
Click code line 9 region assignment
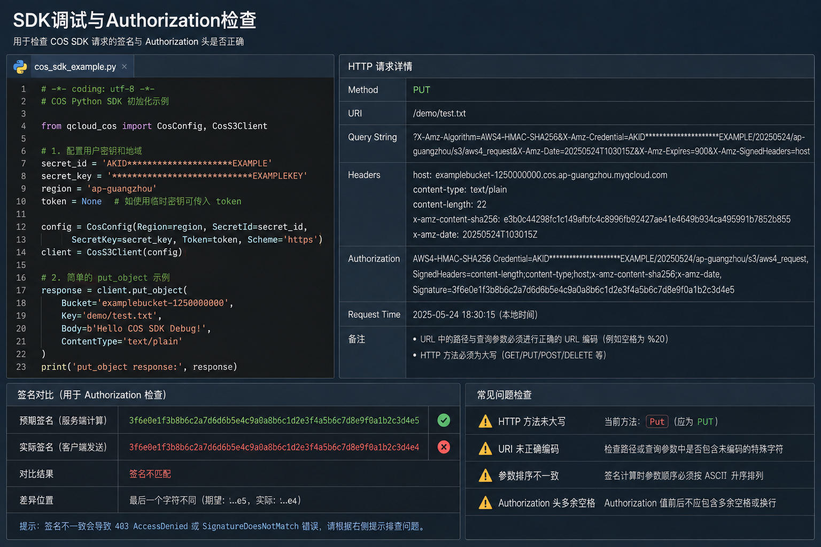tap(99, 189)
